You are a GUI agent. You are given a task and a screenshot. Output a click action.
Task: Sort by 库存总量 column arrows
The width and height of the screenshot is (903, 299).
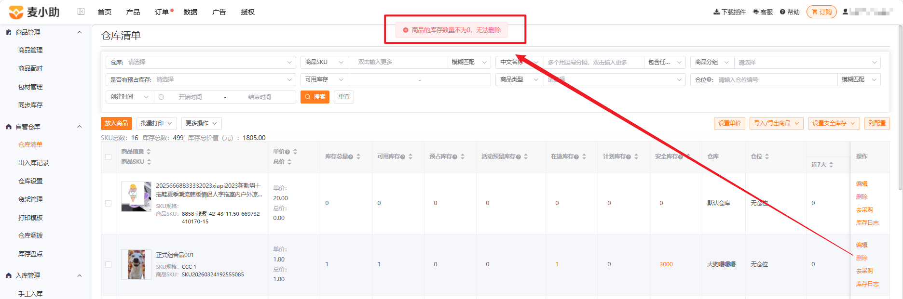click(x=358, y=156)
